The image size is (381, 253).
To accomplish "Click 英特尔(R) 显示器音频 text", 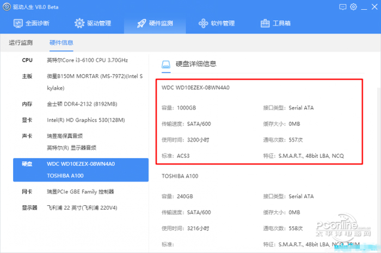I will coord(72,148).
